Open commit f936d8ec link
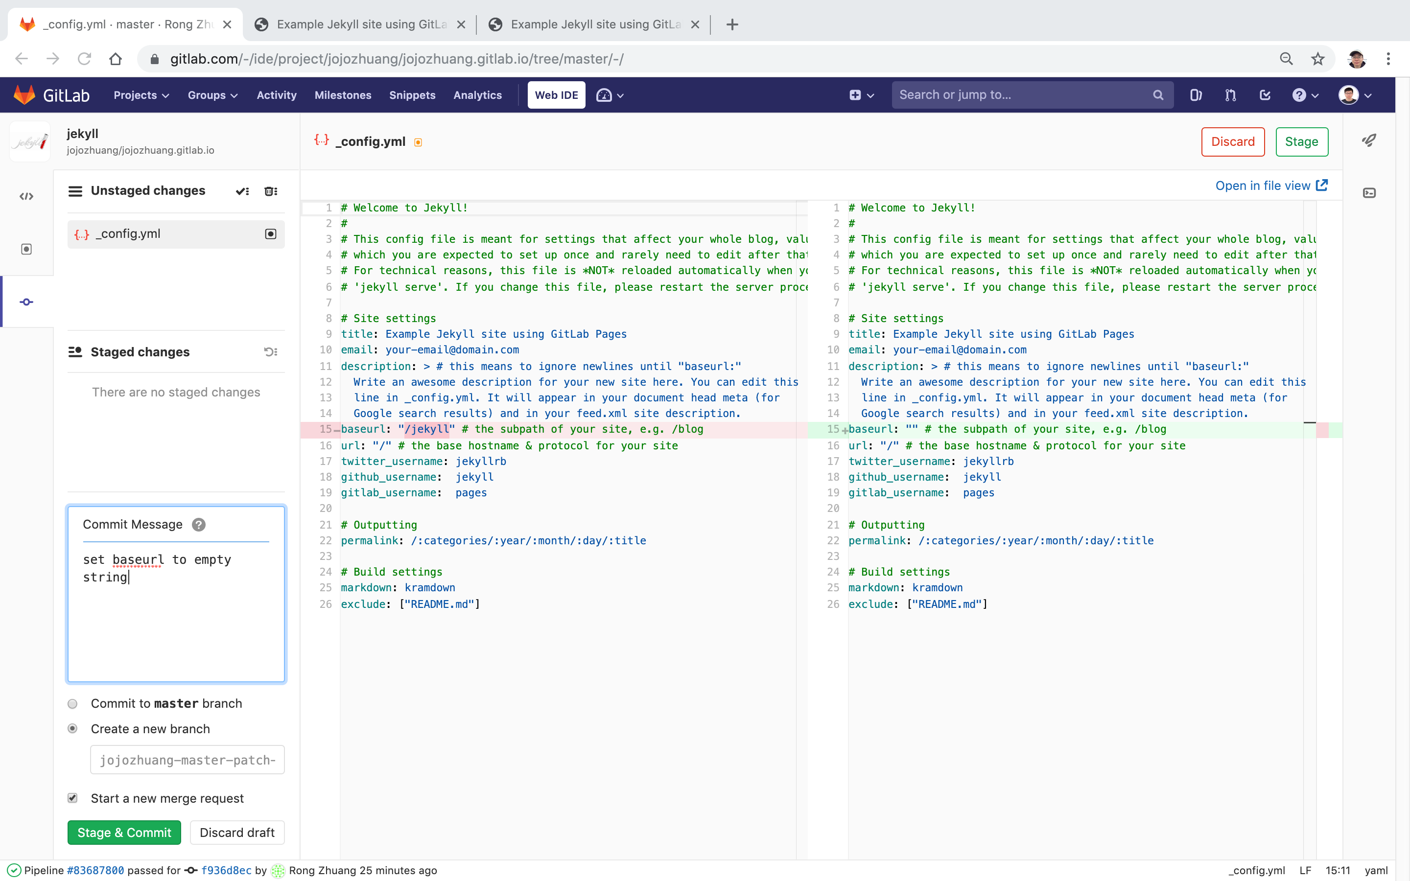Image resolution: width=1410 pixels, height=881 pixels. tap(226, 870)
